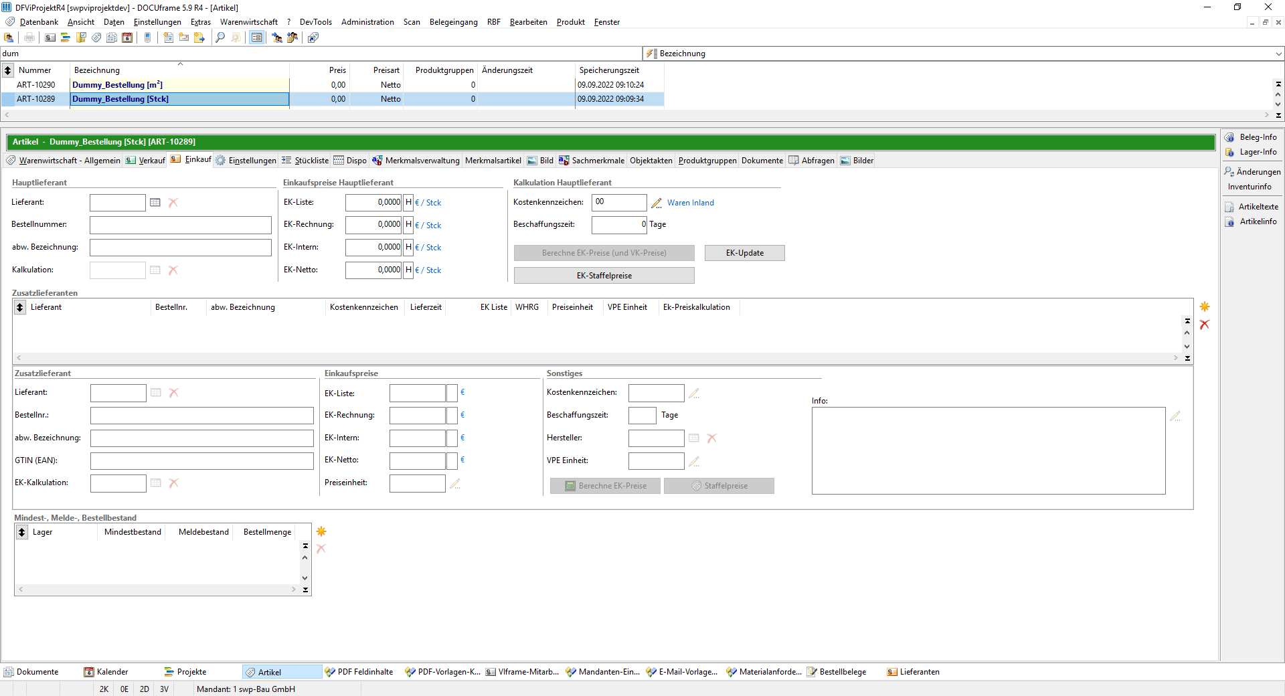Screen dimensions: 1285x696
Task: Toggle the form view toolbar icon
Action: [256, 37]
